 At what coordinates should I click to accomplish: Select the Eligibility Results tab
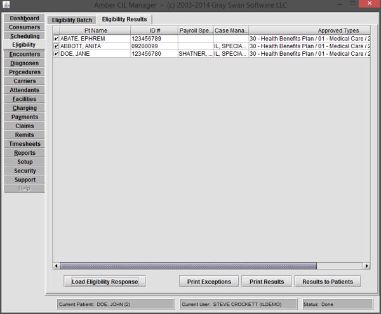[x=124, y=20]
